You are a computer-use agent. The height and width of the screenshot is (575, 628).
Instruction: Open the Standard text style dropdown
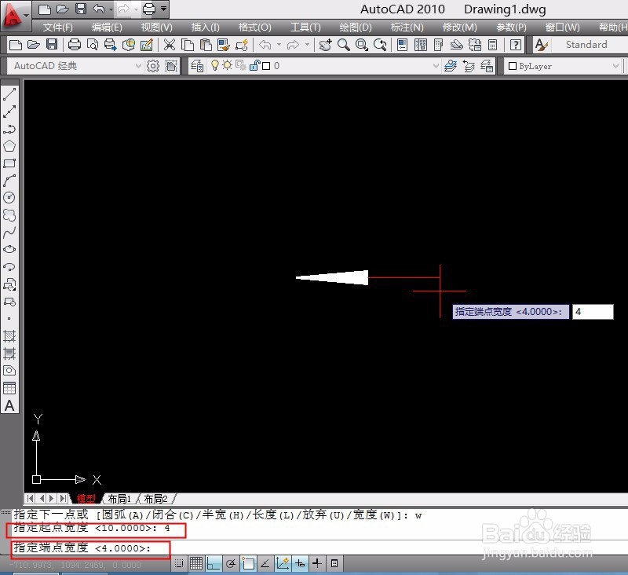point(586,45)
